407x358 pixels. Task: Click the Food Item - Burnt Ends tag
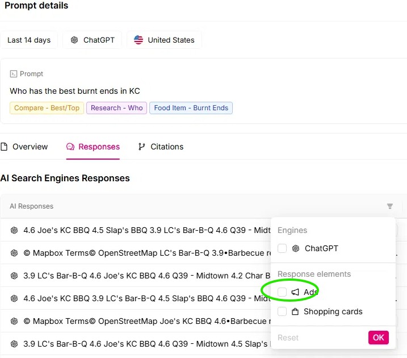tap(191, 108)
